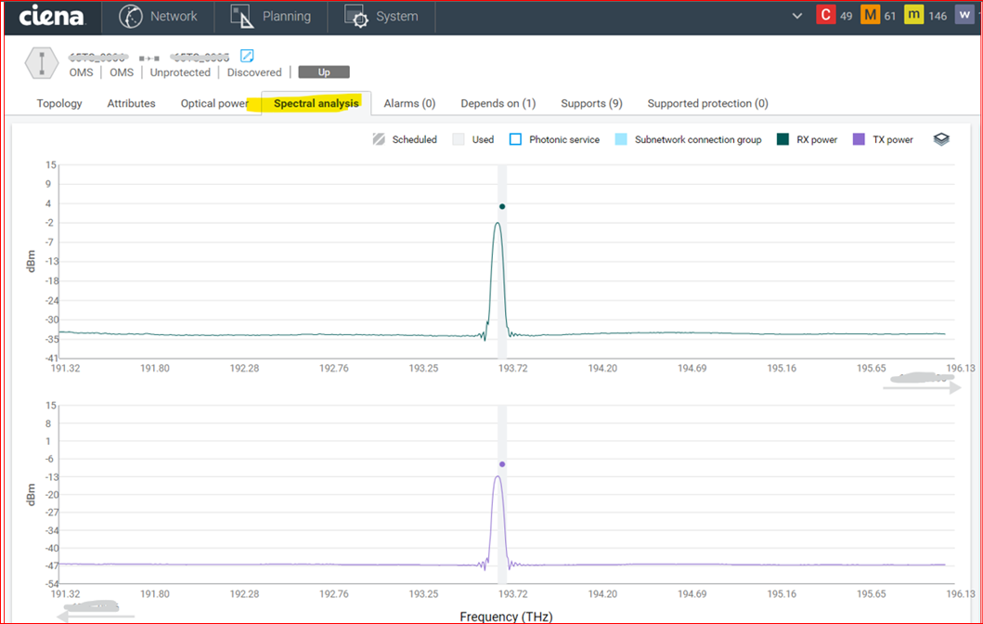
Task: Click the red Critical alarms badge
Action: pyautogui.click(x=825, y=15)
